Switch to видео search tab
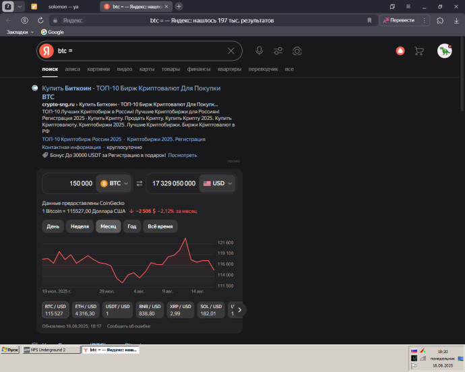Image resolution: width=465 pixels, height=372 pixels. pos(125,69)
